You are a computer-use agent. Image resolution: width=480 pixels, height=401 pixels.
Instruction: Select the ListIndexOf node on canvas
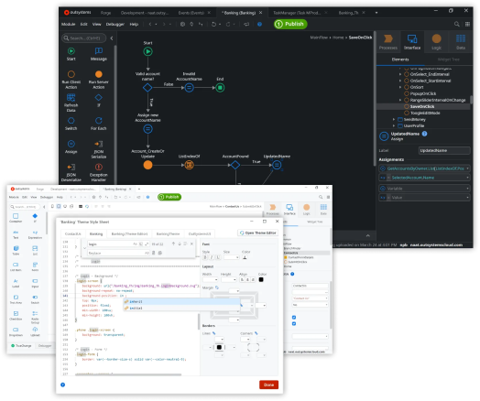[x=190, y=165]
